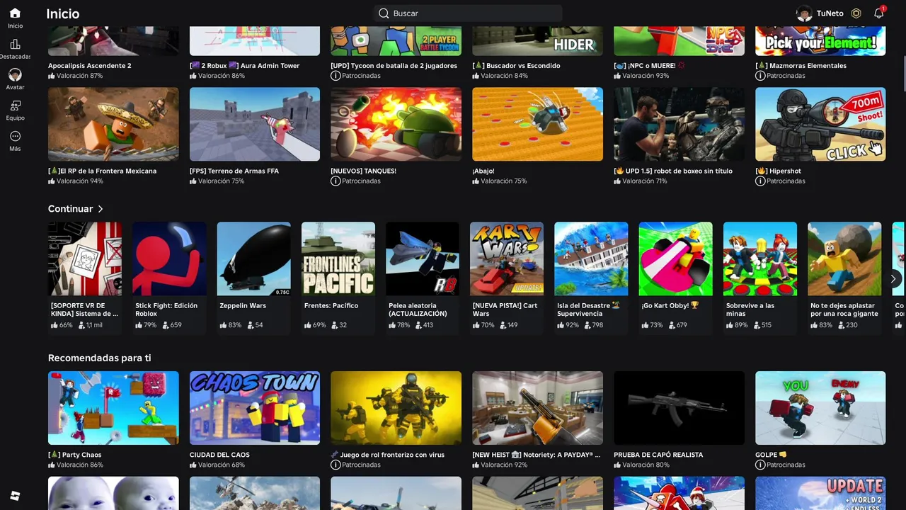Open the Zeppelin Wars card
This screenshot has height=510, width=906.
click(253, 277)
